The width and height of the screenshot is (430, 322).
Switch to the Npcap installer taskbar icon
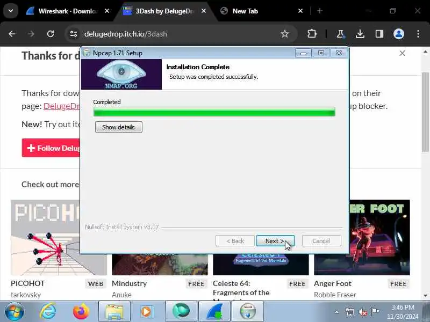tap(248, 311)
